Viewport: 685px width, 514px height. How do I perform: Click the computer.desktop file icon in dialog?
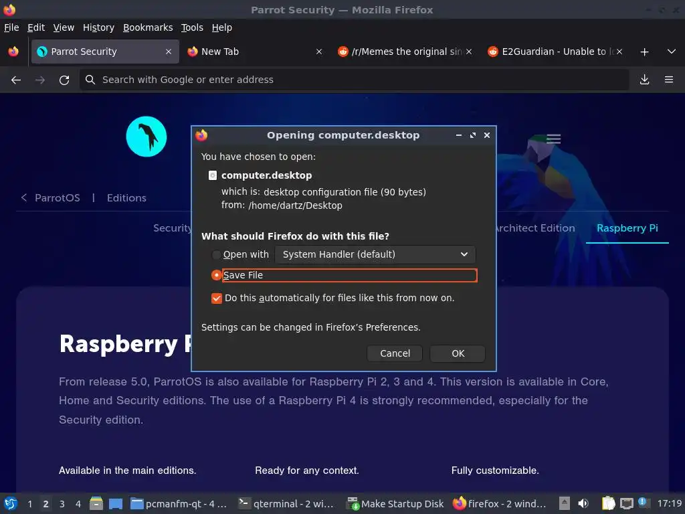[x=212, y=175]
